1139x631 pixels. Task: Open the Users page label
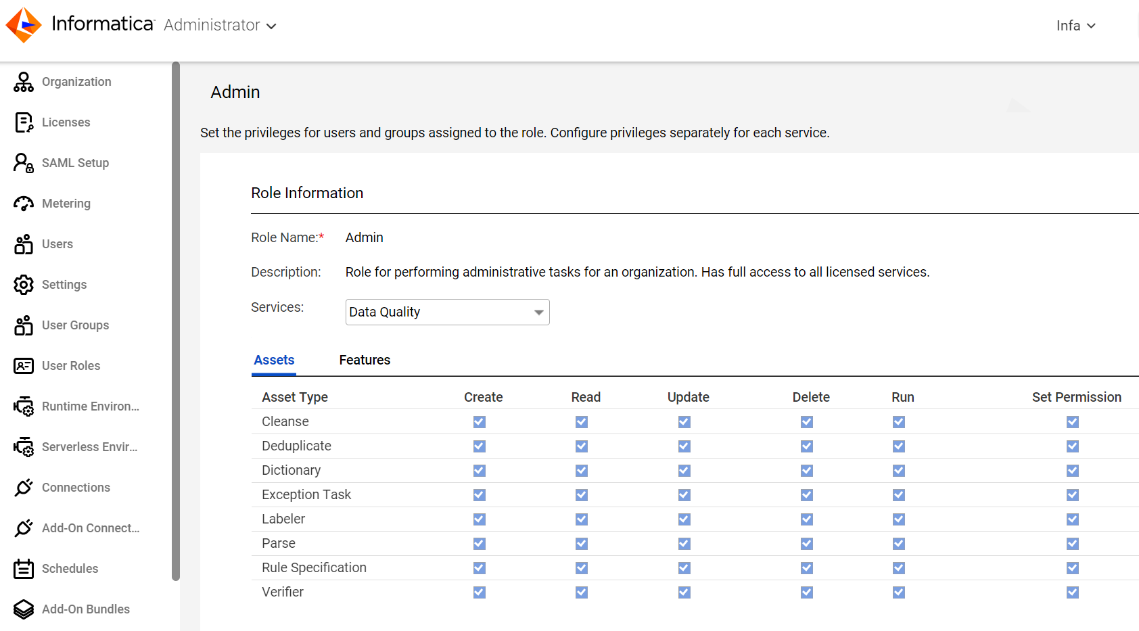click(57, 244)
